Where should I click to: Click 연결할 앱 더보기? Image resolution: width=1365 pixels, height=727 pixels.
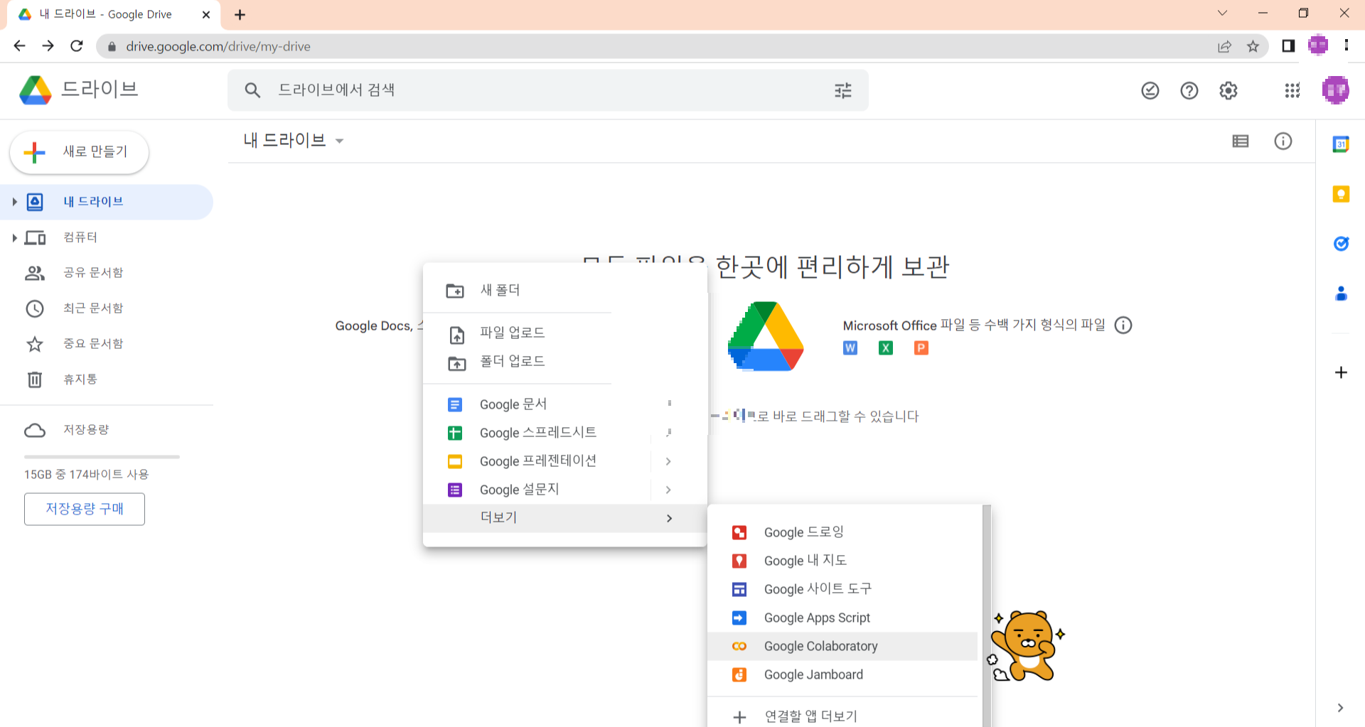[843, 716]
